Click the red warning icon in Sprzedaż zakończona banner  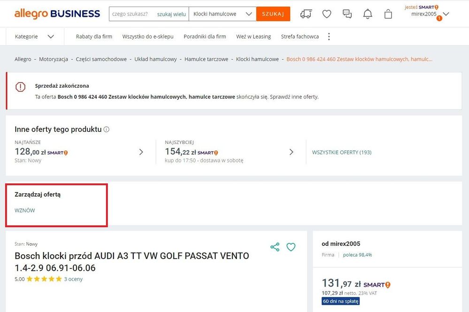[20, 87]
